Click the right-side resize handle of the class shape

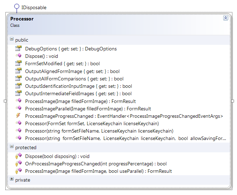[233, 101]
